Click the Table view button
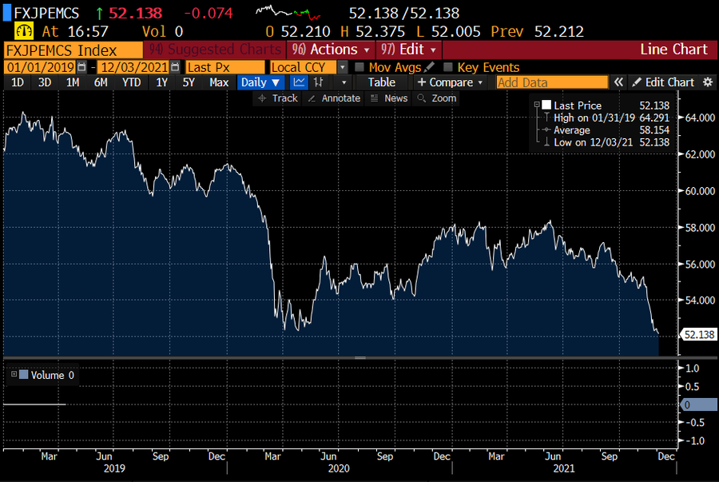Viewport: 719px width, 482px height. (x=381, y=82)
